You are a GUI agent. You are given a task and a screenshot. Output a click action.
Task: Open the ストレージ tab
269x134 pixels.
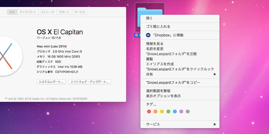48,12
